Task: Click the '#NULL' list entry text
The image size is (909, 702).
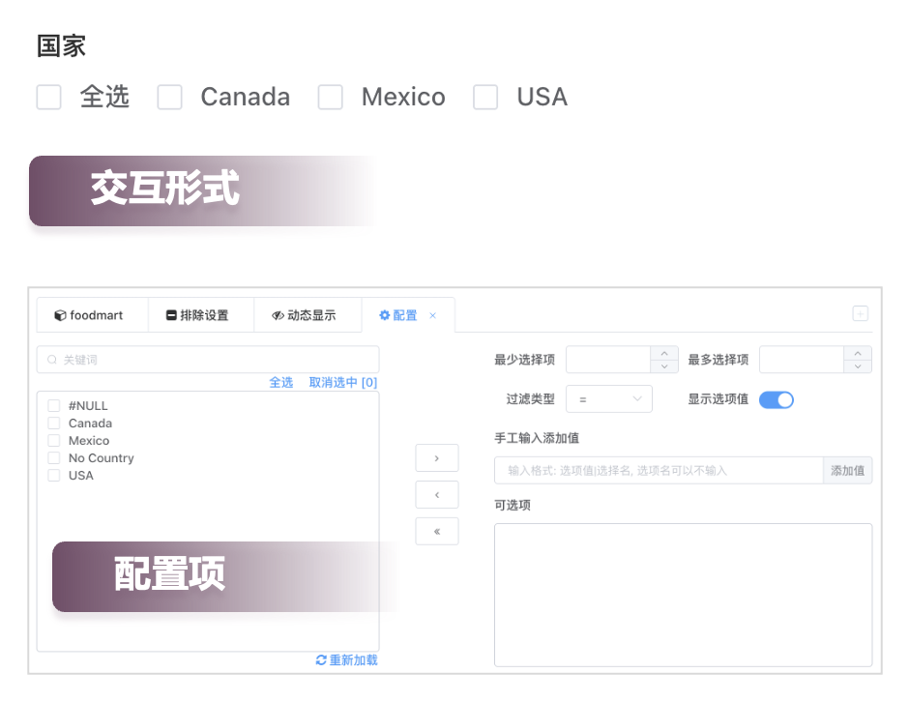Action: 88,406
